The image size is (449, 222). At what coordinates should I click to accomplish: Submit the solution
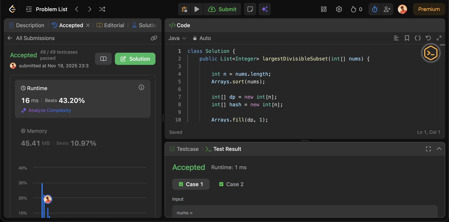coord(222,9)
